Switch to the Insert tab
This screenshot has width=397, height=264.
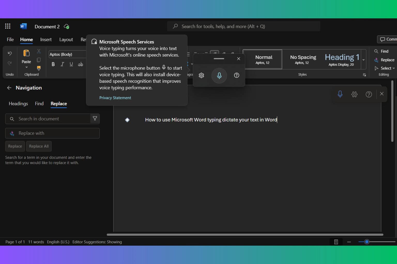pos(46,39)
